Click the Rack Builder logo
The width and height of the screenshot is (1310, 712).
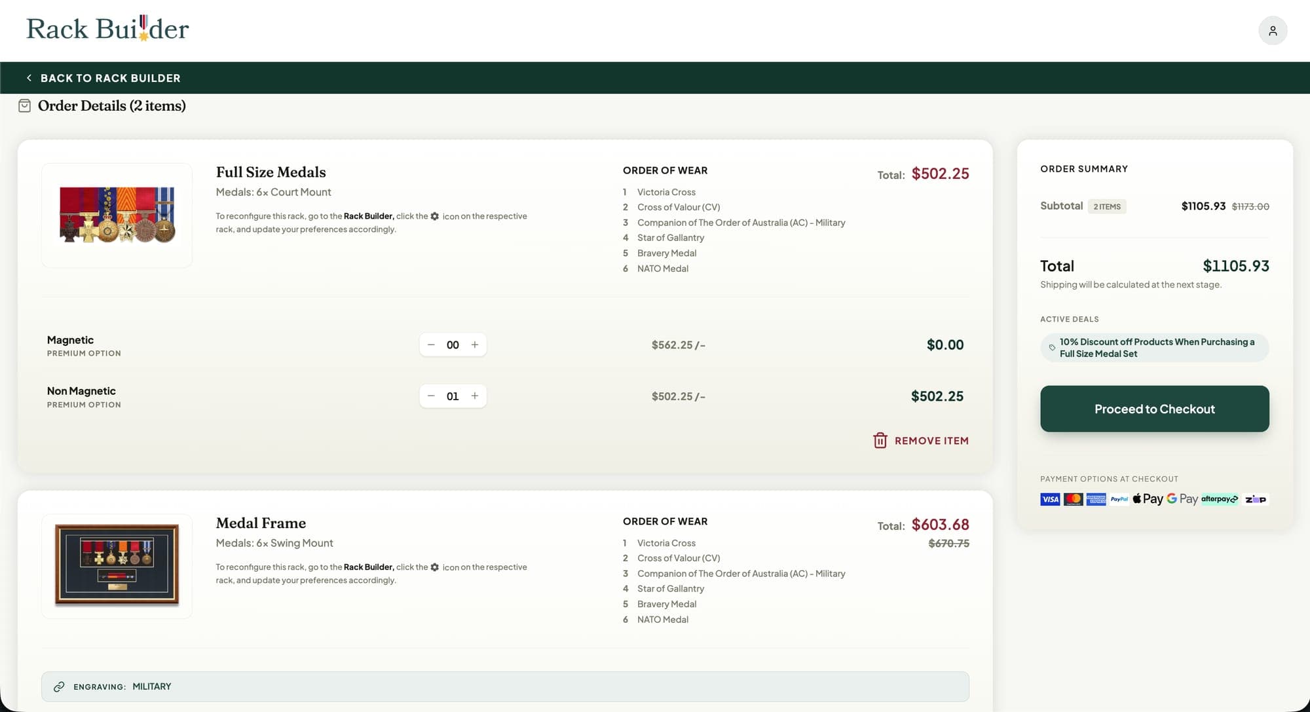point(107,29)
